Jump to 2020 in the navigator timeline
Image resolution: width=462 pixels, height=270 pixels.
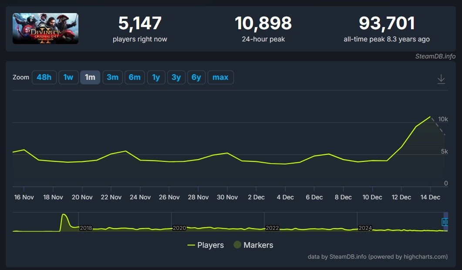click(179, 228)
